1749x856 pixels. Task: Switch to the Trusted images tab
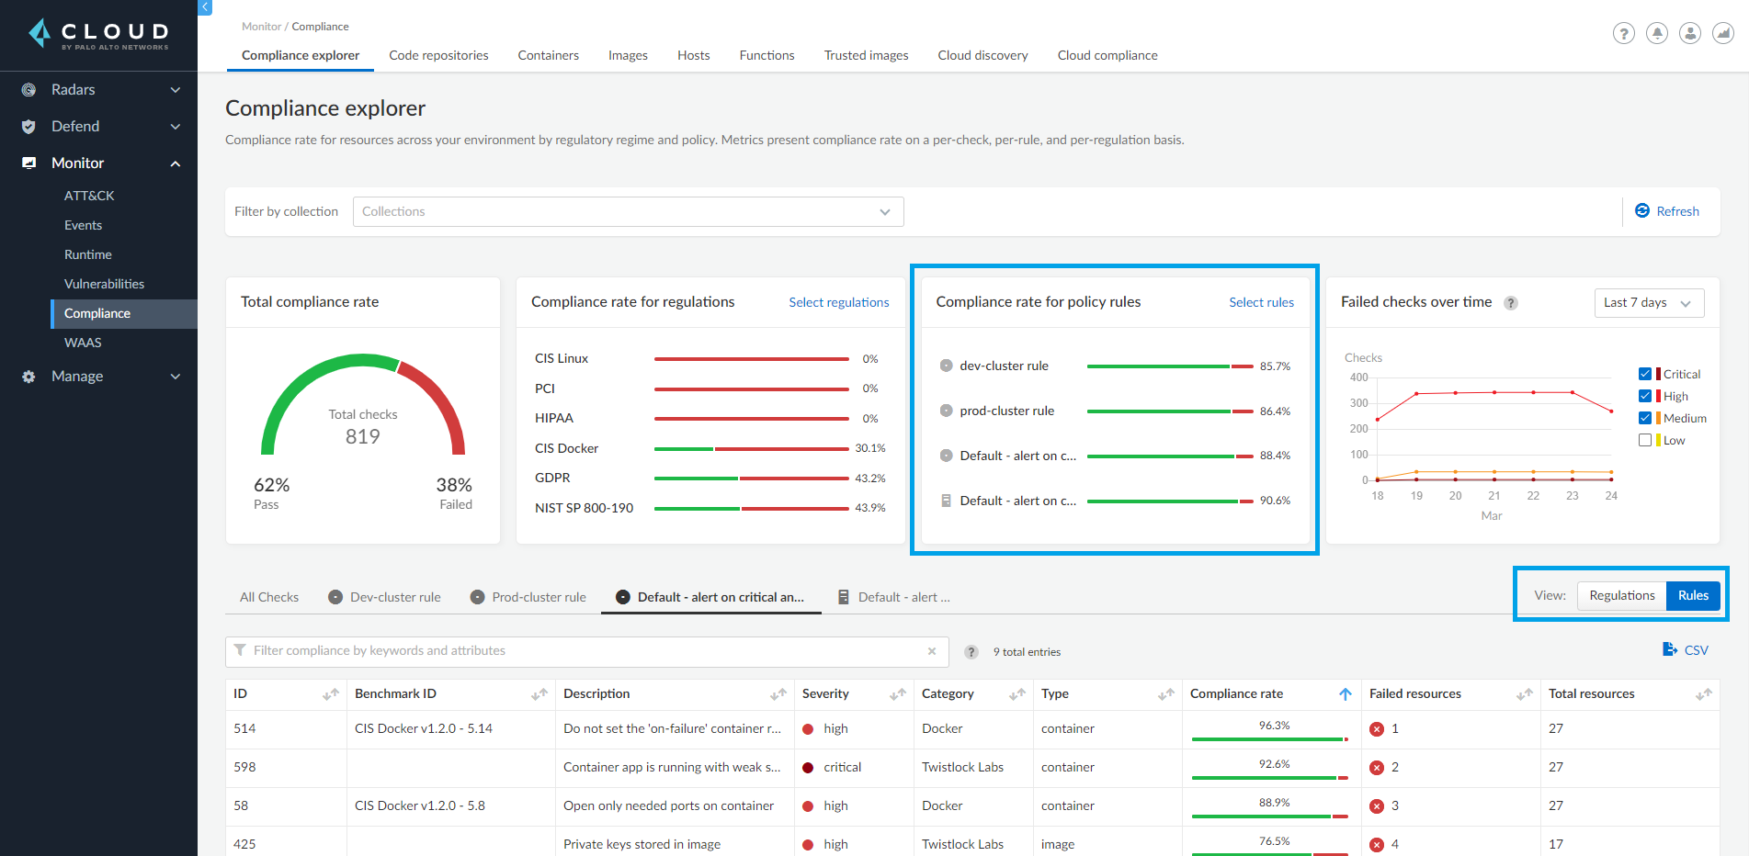click(x=866, y=55)
